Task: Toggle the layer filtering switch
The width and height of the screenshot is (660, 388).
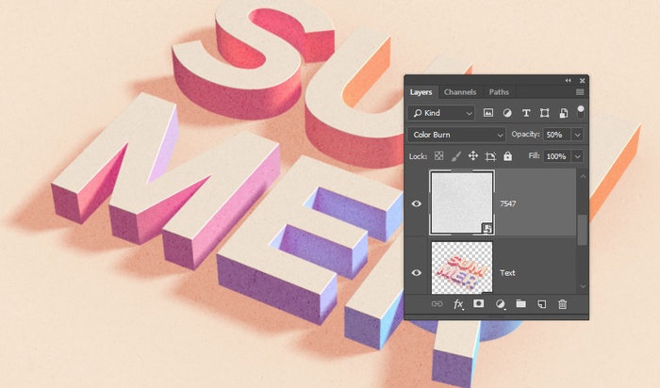Action: point(581,110)
